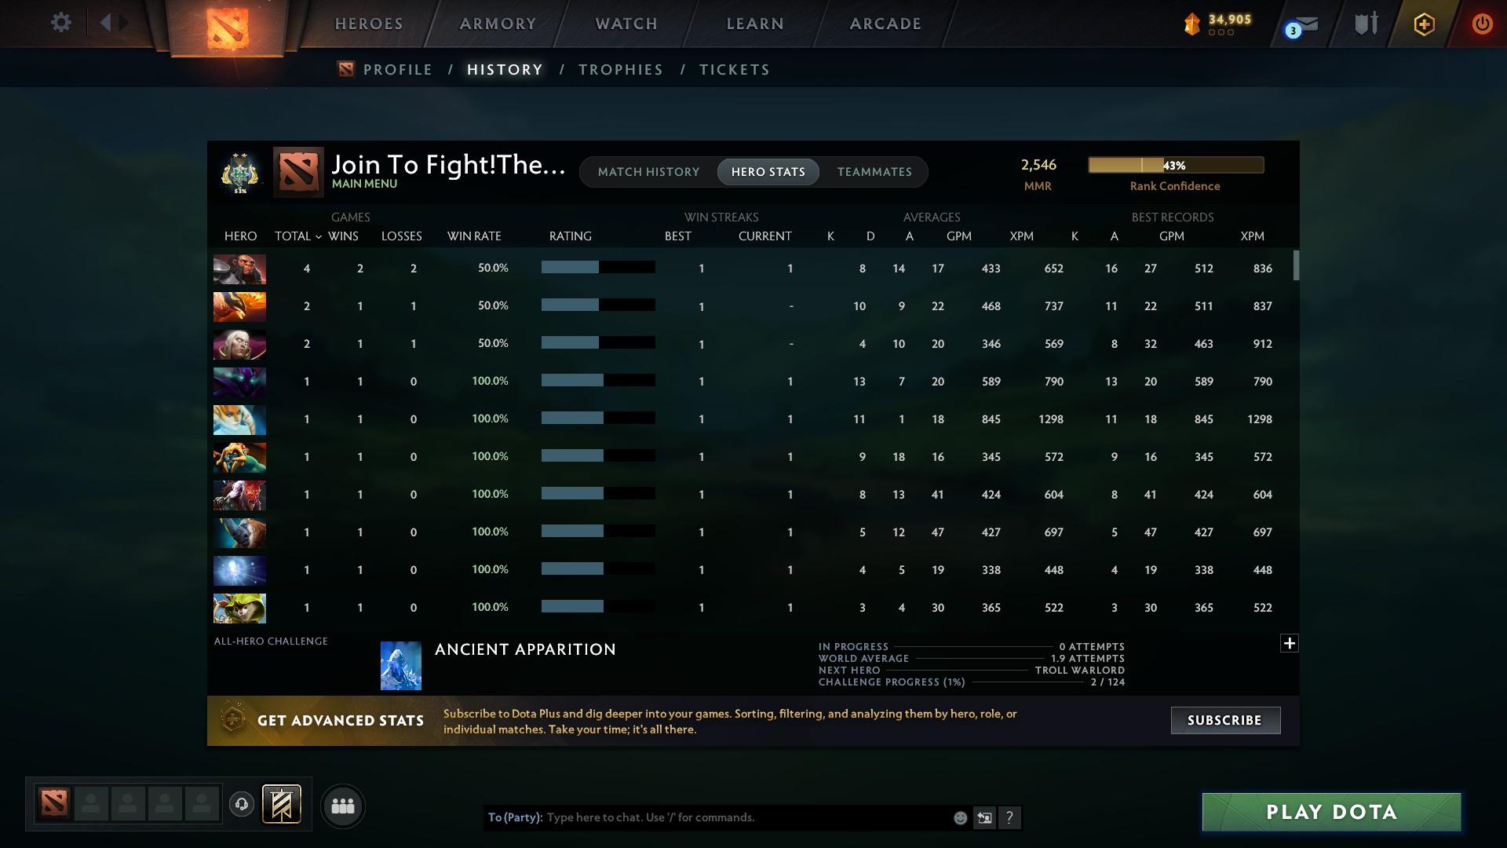Screen dimensions: 1507x848
Task: Open the Dota Plus hexagon plus icon
Action: click(x=1423, y=24)
